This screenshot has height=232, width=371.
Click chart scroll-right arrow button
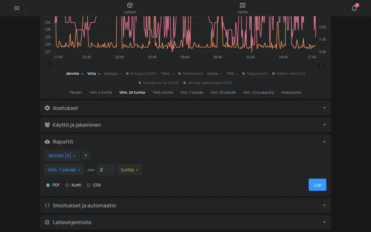(x=321, y=65)
